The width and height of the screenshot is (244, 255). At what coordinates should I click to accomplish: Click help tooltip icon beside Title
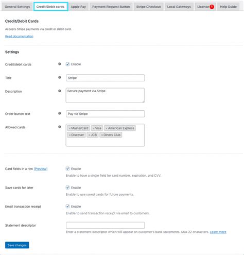pos(60,77)
